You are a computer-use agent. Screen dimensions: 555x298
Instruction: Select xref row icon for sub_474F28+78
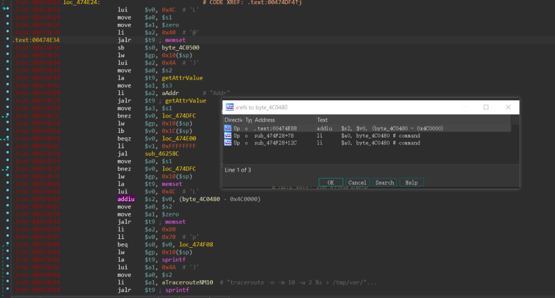228,135
